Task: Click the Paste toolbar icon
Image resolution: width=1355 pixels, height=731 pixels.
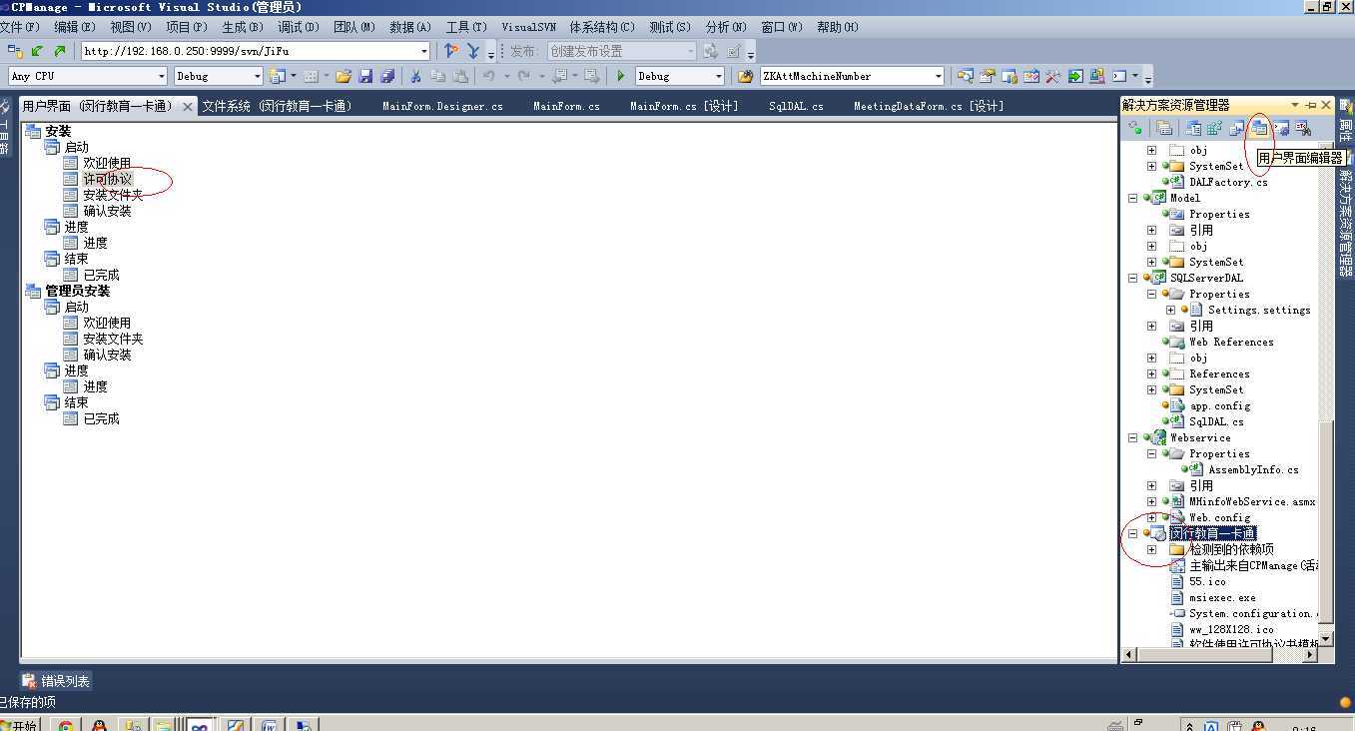Action: tap(460, 76)
